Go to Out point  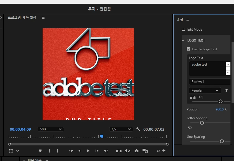click(x=106, y=151)
